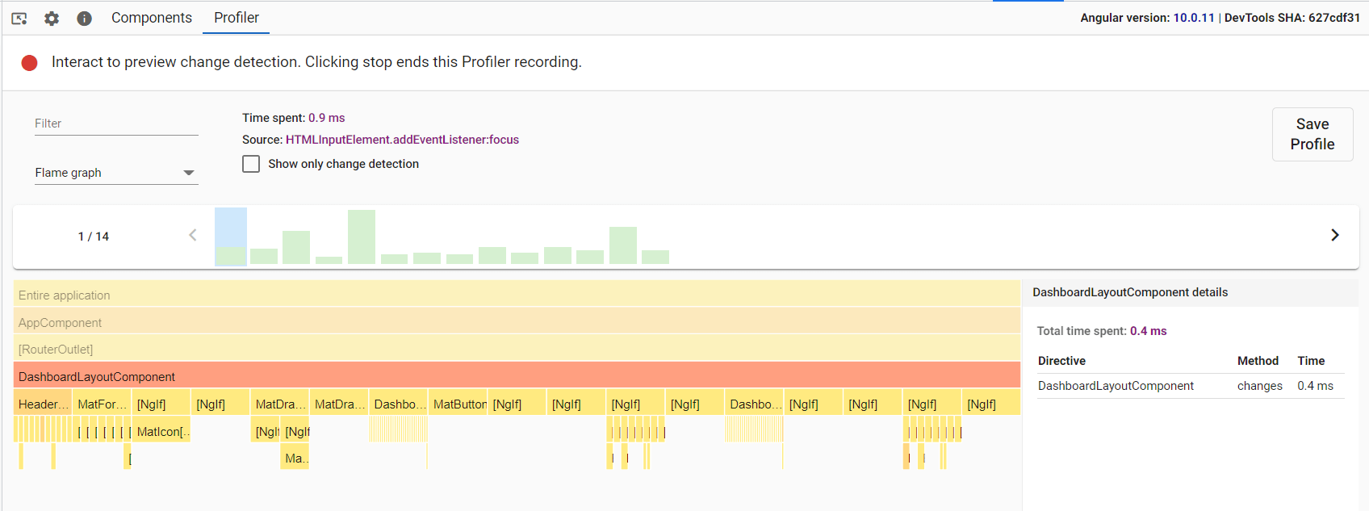Switch to the Components tab

tap(152, 18)
